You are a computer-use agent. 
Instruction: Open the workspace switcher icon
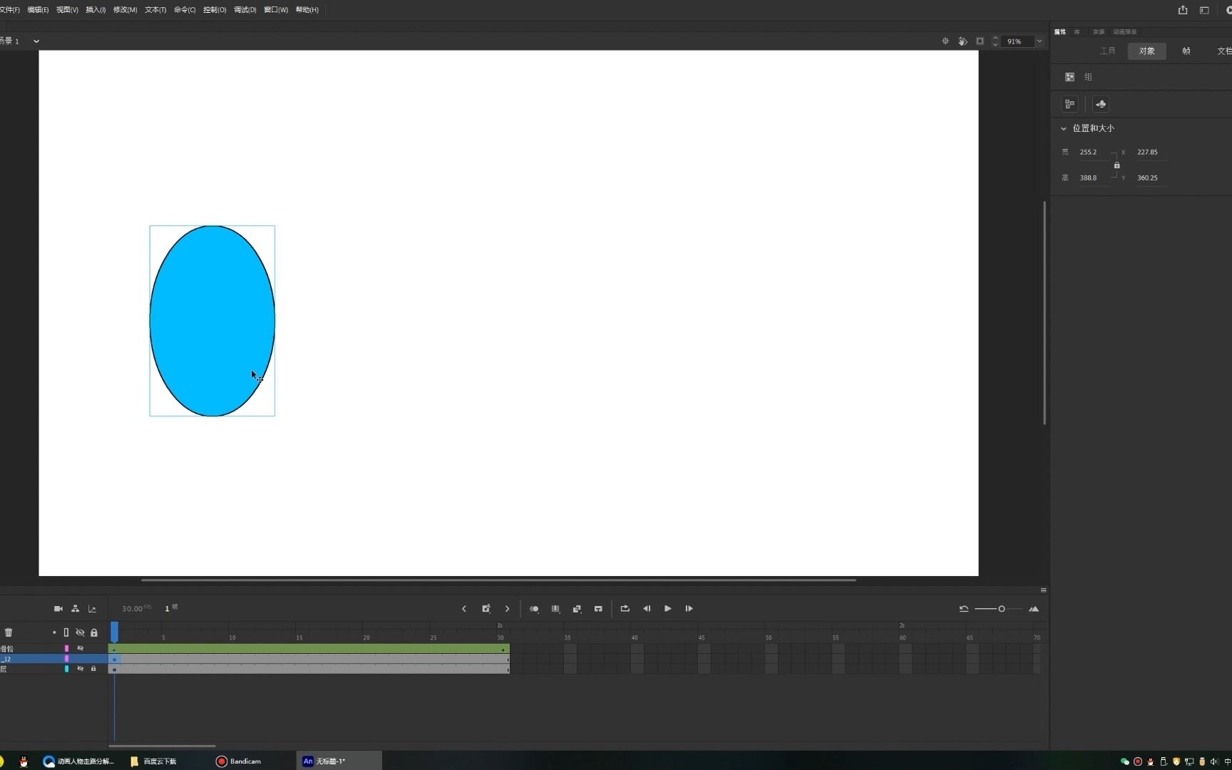point(1204,10)
